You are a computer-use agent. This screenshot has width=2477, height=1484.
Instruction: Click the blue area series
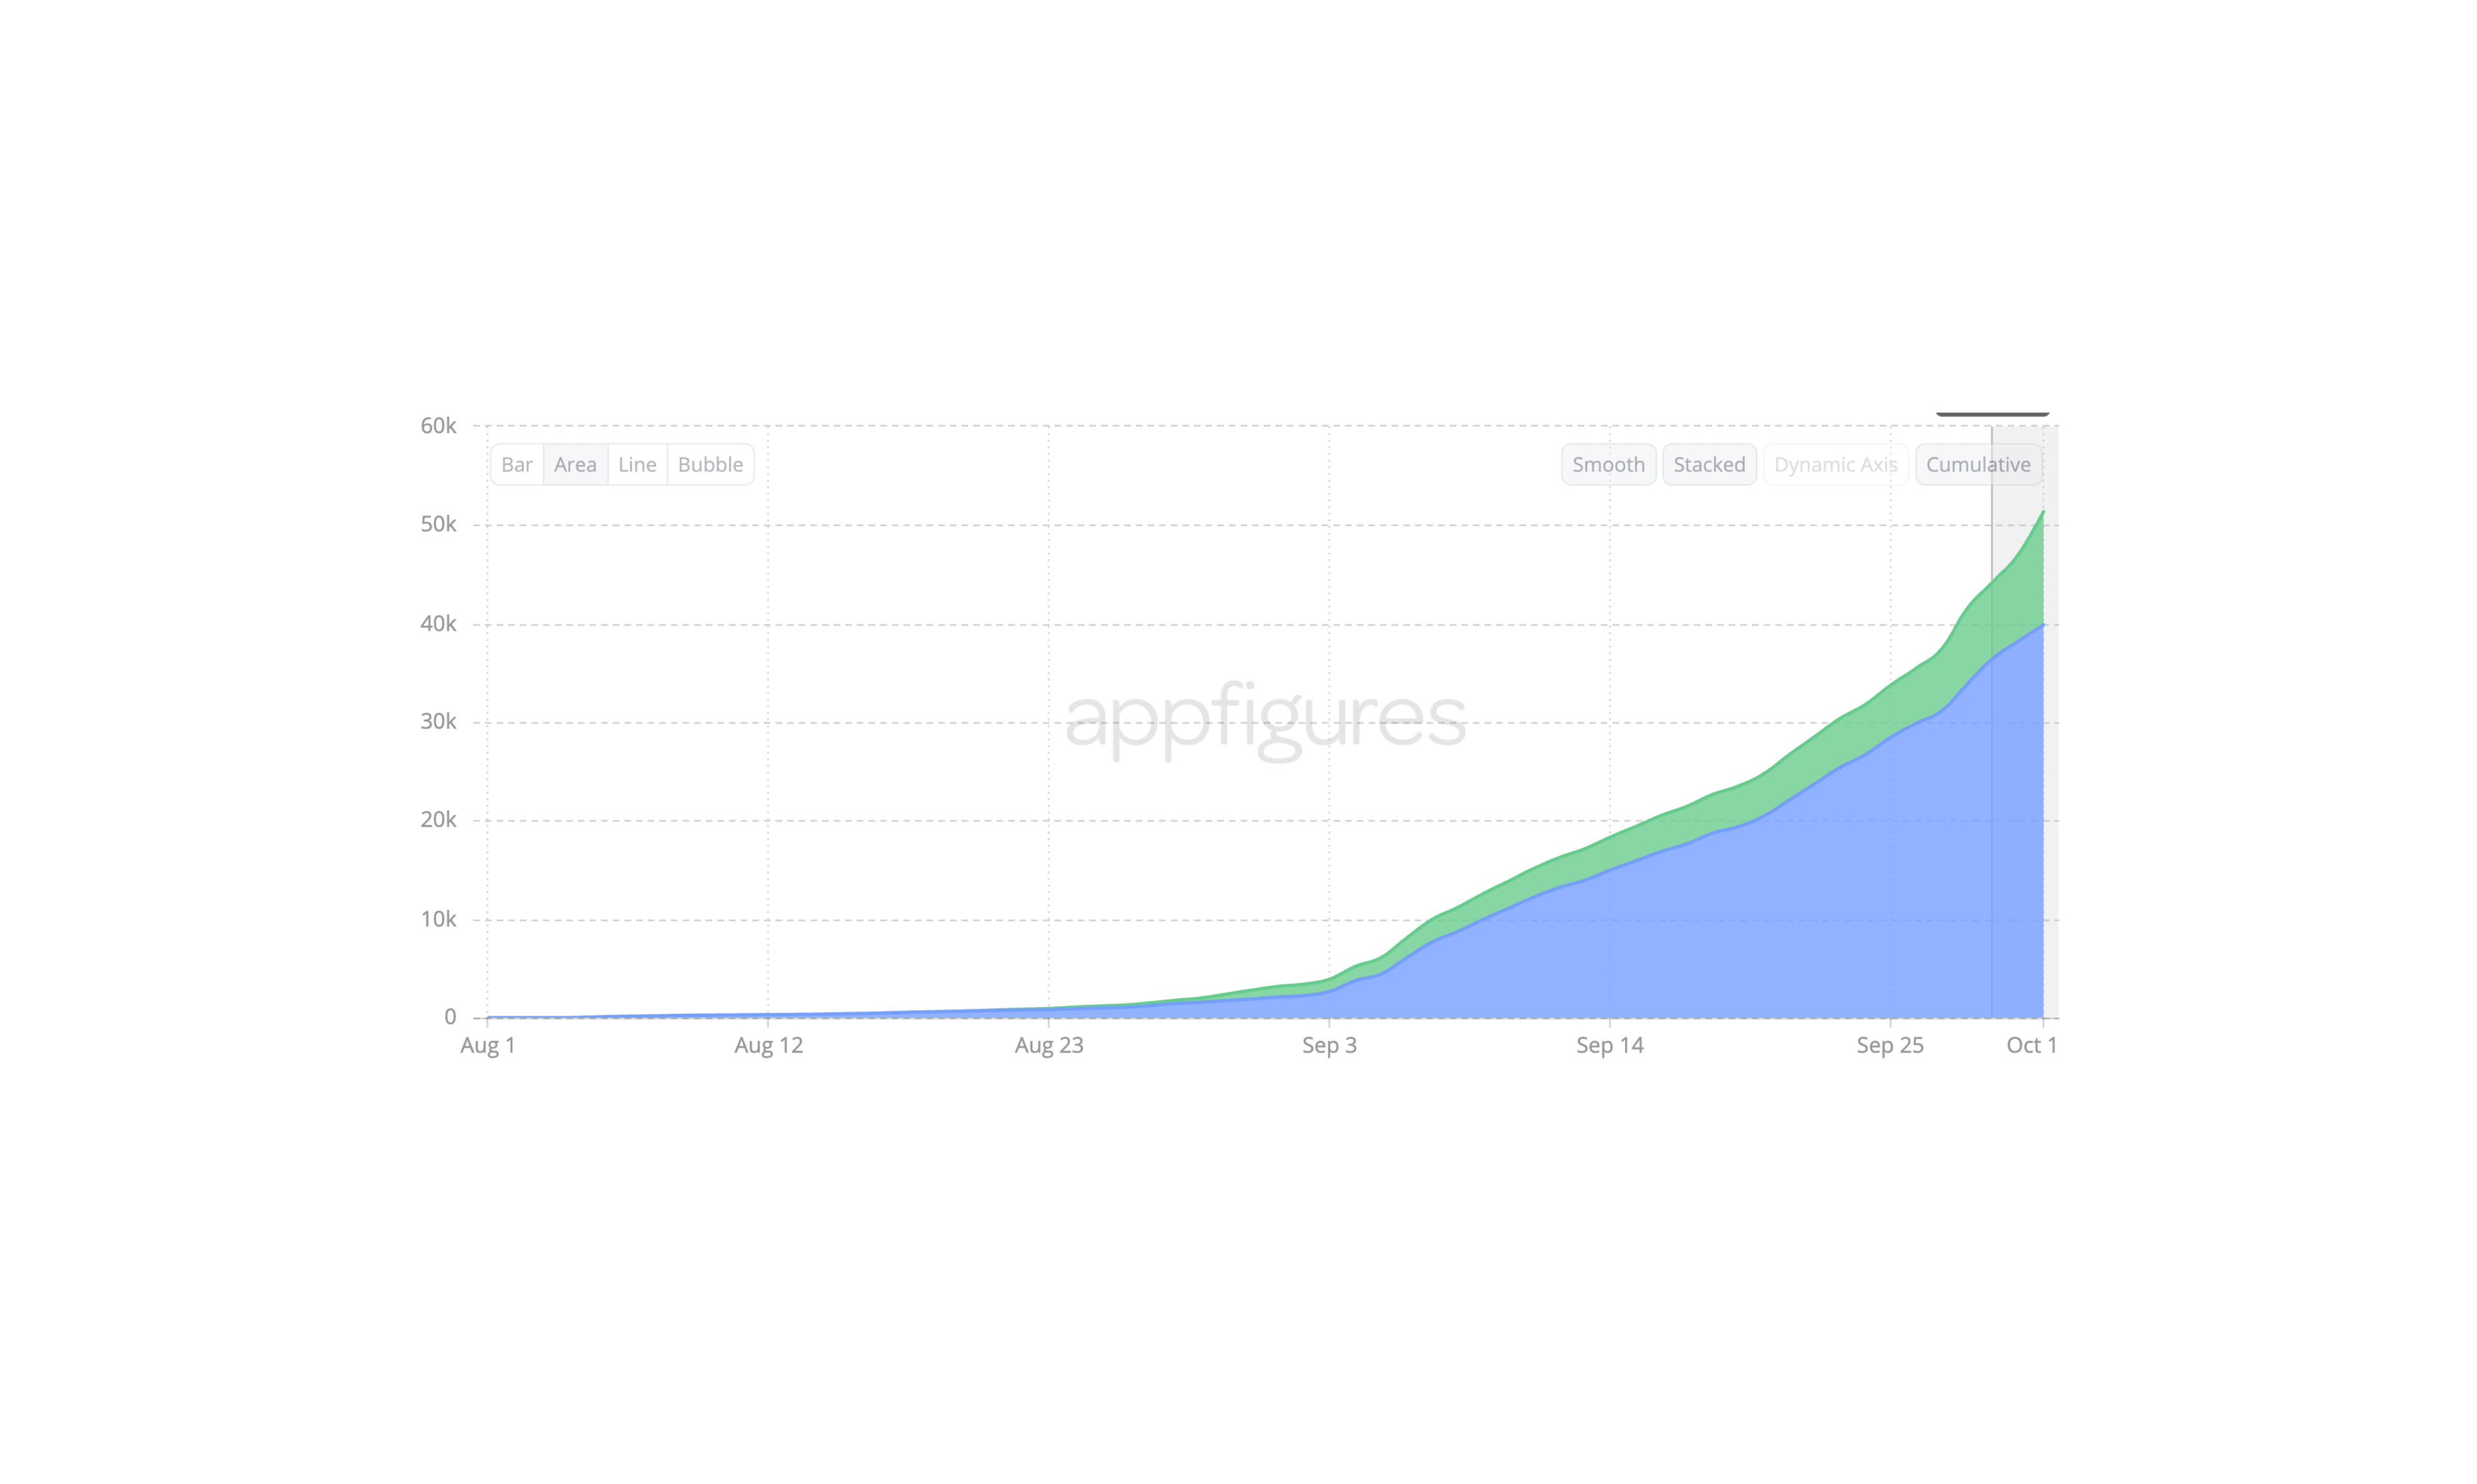[x=1750, y=930]
